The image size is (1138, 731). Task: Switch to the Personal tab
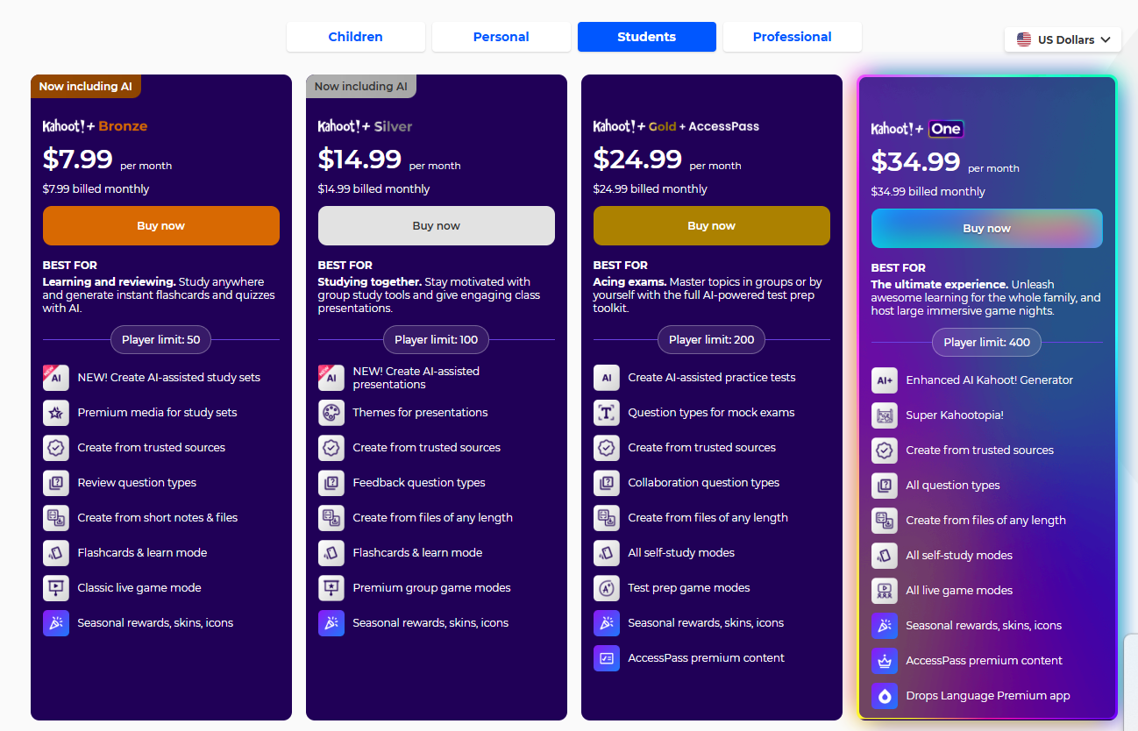click(x=501, y=37)
